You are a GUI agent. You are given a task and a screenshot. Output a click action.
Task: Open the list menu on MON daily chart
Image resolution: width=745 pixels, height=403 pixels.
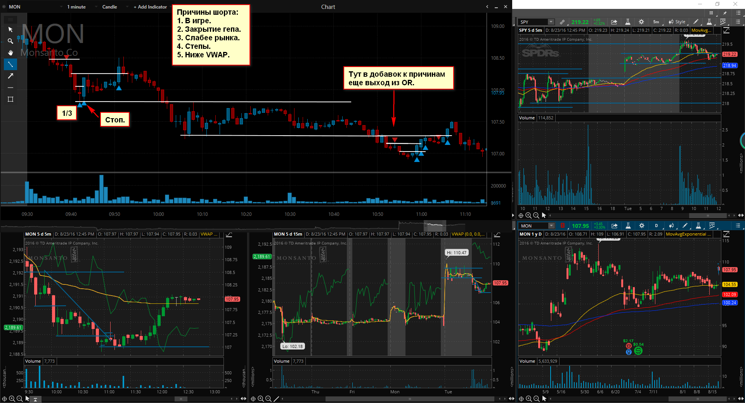pos(738,226)
